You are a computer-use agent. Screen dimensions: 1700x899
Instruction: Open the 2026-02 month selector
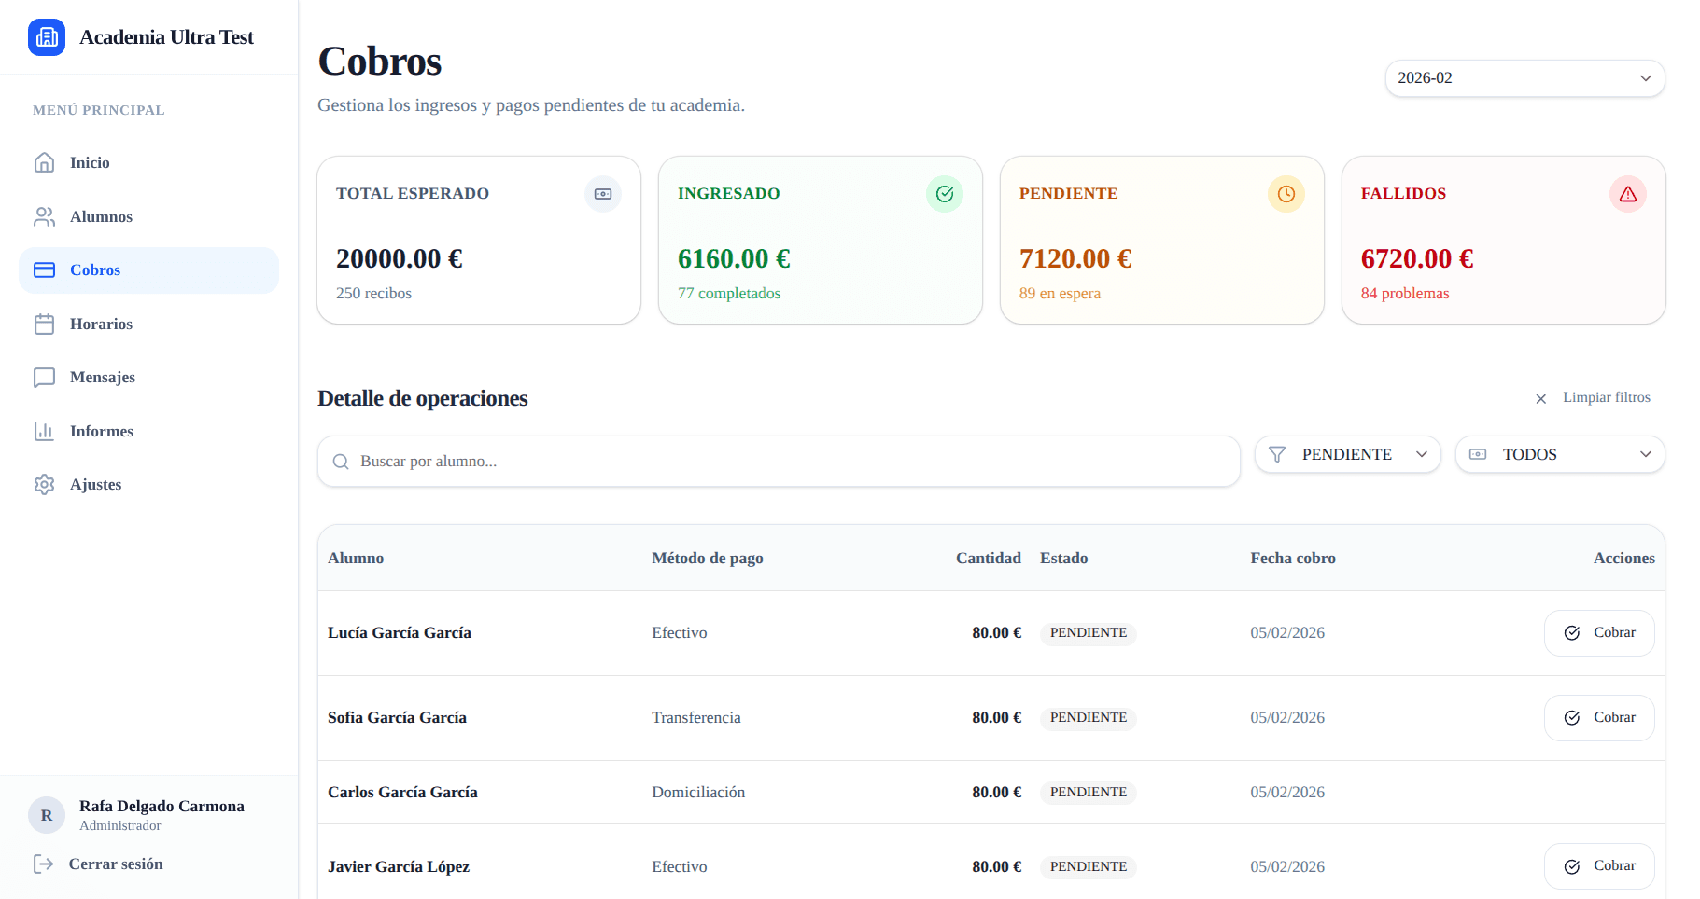(x=1525, y=78)
